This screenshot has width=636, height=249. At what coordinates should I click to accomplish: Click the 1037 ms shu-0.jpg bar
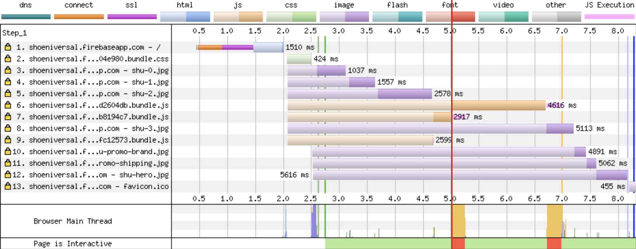click(317, 70)
